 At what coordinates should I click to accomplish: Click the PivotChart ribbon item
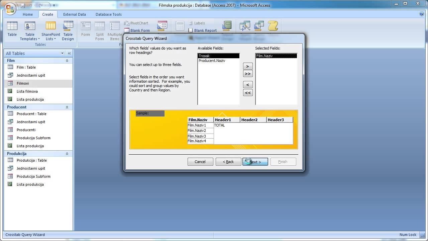coord(136,23)
